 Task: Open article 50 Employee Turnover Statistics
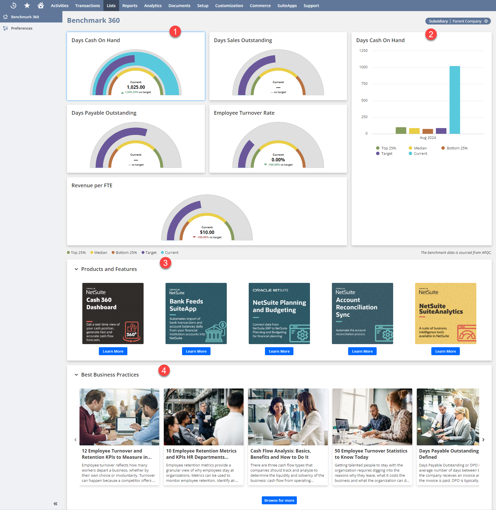click(x=372, y=437)
